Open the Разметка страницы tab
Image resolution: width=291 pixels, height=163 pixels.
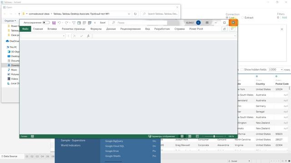click(74, 29)
